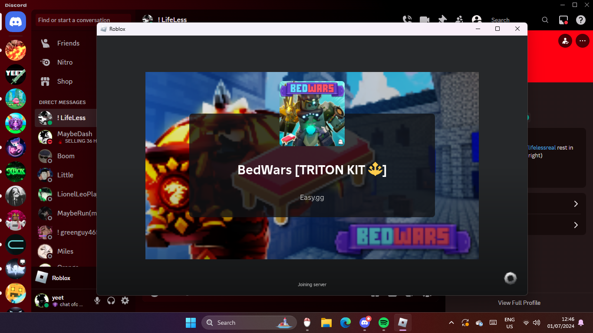Click the magnifier in Discord search
Screen dimensions: 593x333
[545, 20]
